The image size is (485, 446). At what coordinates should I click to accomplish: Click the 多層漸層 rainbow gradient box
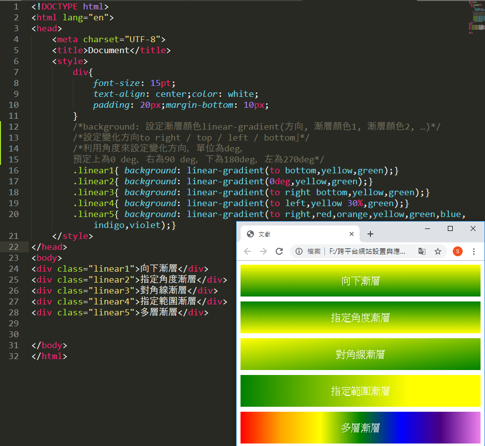(361, 428)
